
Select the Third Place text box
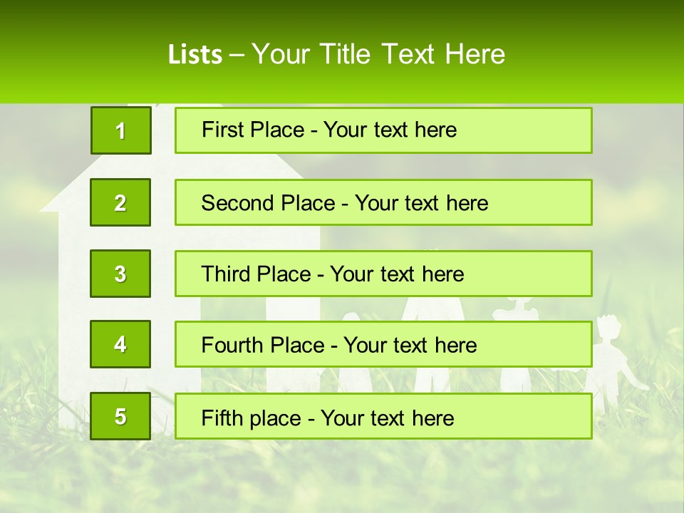coord(383,274)
